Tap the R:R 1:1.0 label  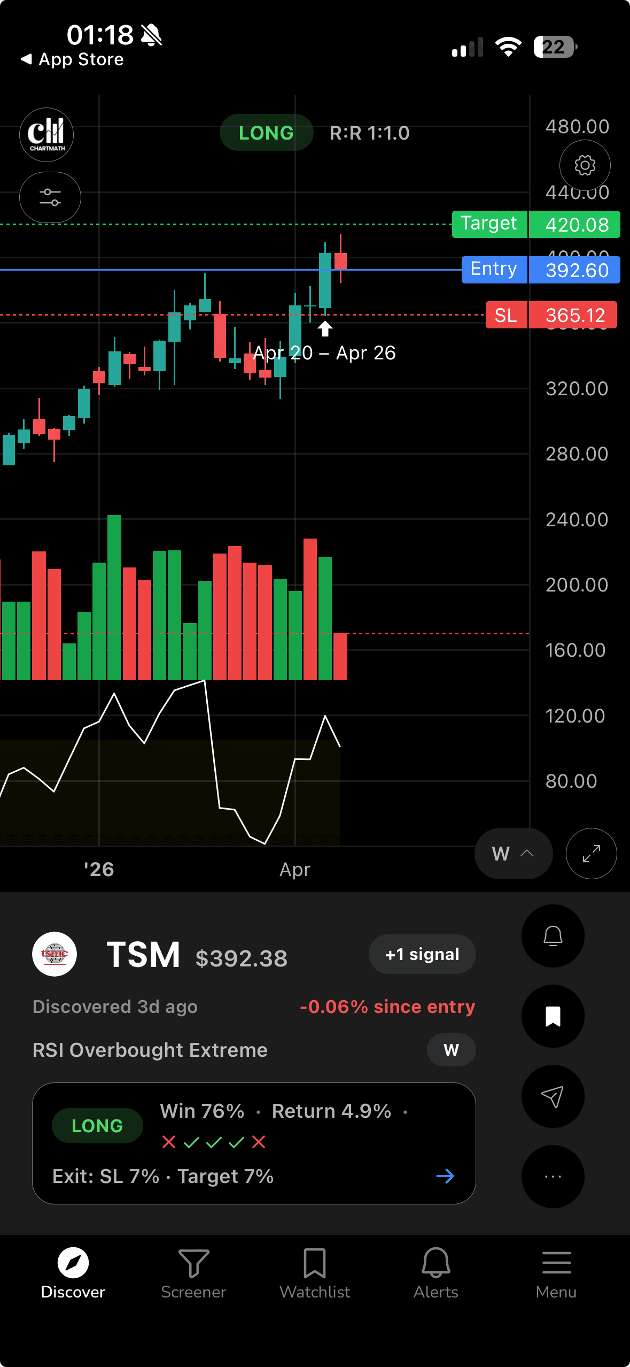click(370, 133)
